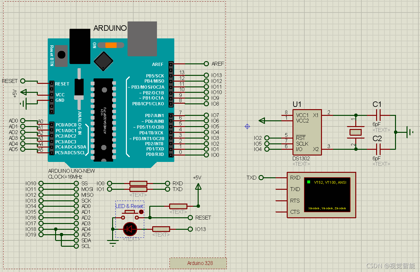Select the ATMEGA328P-PU chip
The image size is (420, 272).
point(103,119)
